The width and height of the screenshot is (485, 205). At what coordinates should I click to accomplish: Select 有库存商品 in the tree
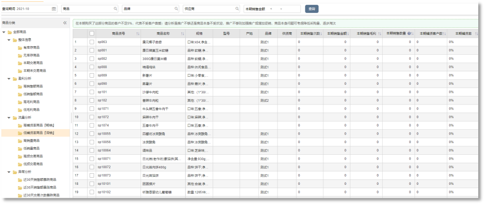click(31, 48)
